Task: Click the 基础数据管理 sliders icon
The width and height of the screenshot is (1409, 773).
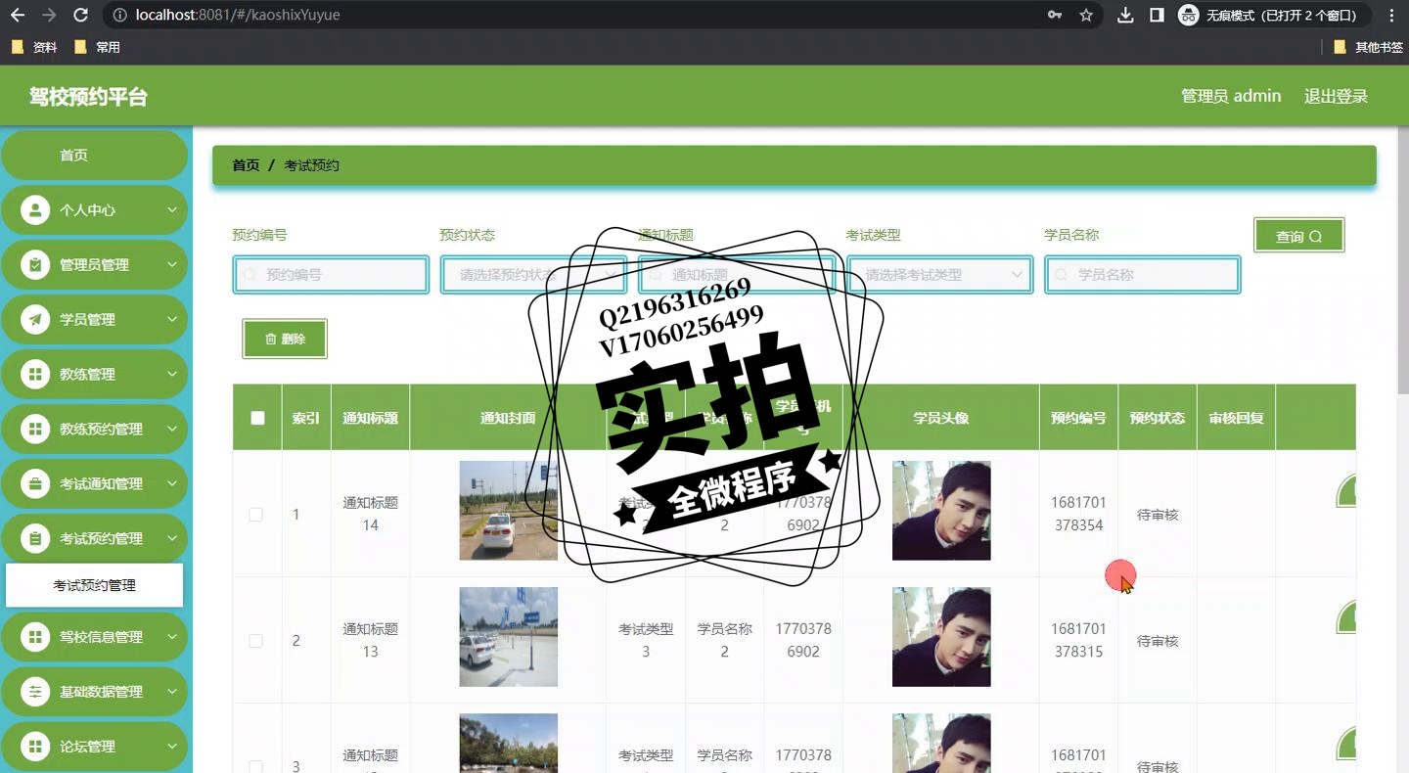Action: (x=35, y=692)
